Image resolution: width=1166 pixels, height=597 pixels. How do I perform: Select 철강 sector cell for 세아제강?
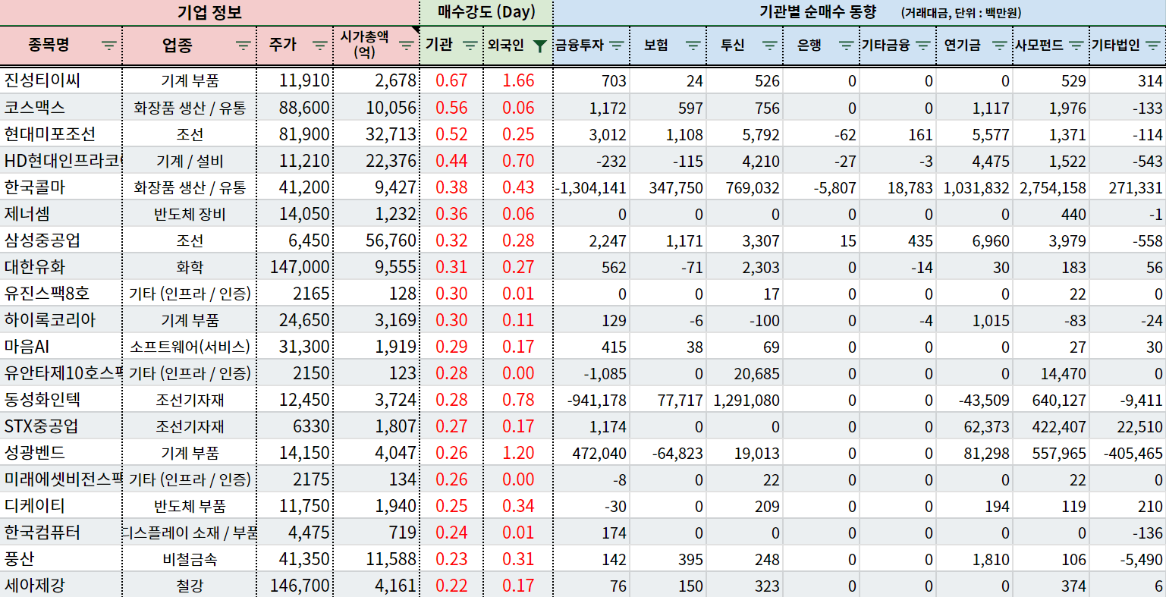point(190,586)
